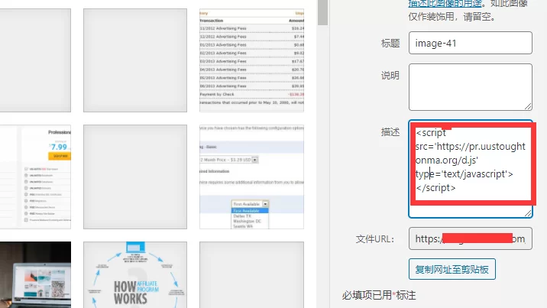Select the blank thumbnail beside the transaction table

tap(135, 60)
